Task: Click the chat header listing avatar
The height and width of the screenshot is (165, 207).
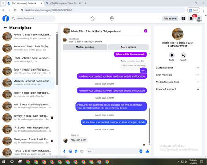Action: pyautogui.click(x=67, y=31)
